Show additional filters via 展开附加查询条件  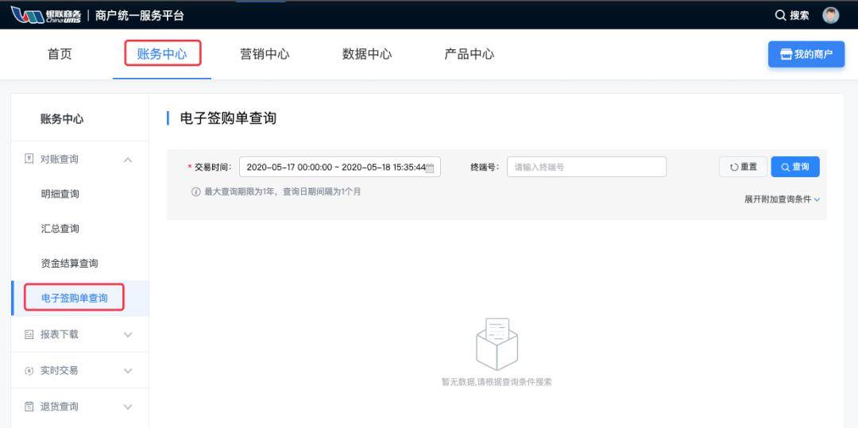[x=782, y=199]
